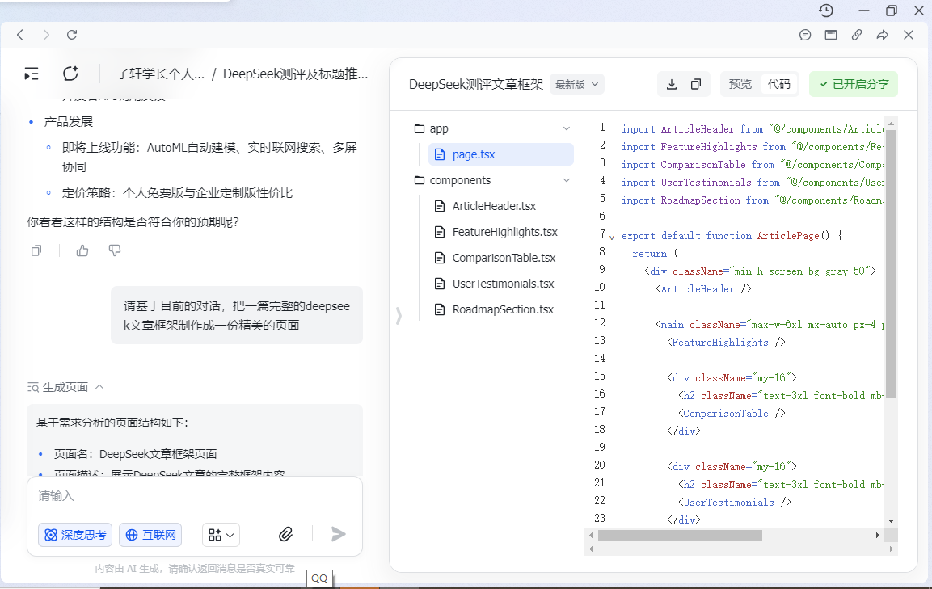Fold the code at line 7

click(x=612, y=238)
